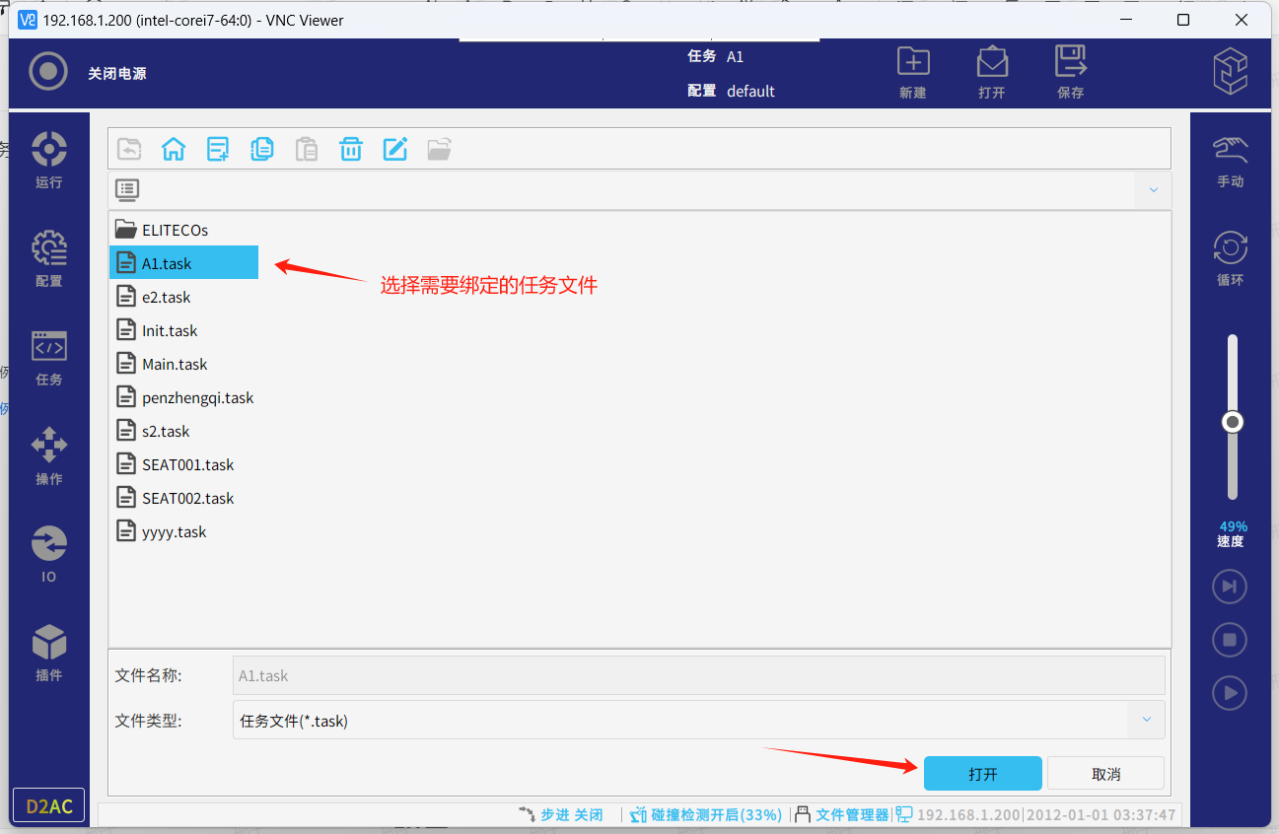Click the rename edit icon
Screen dimensions: 1279x834
[395, 149]
